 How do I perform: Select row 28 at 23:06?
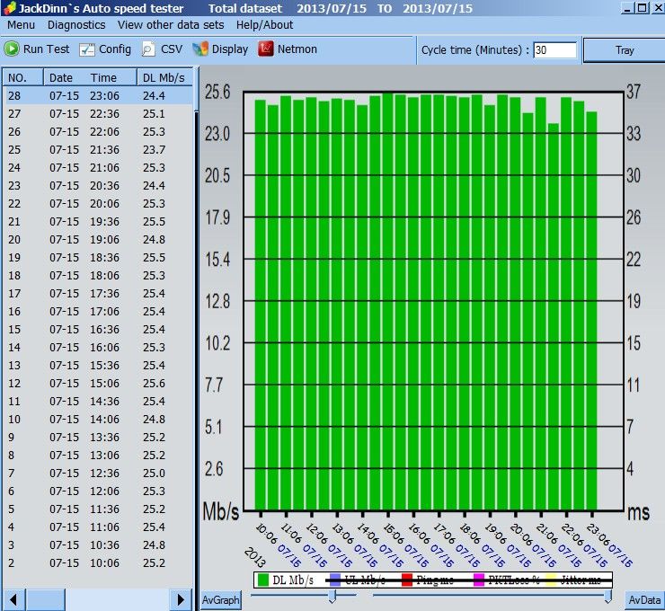coord(98,96)
